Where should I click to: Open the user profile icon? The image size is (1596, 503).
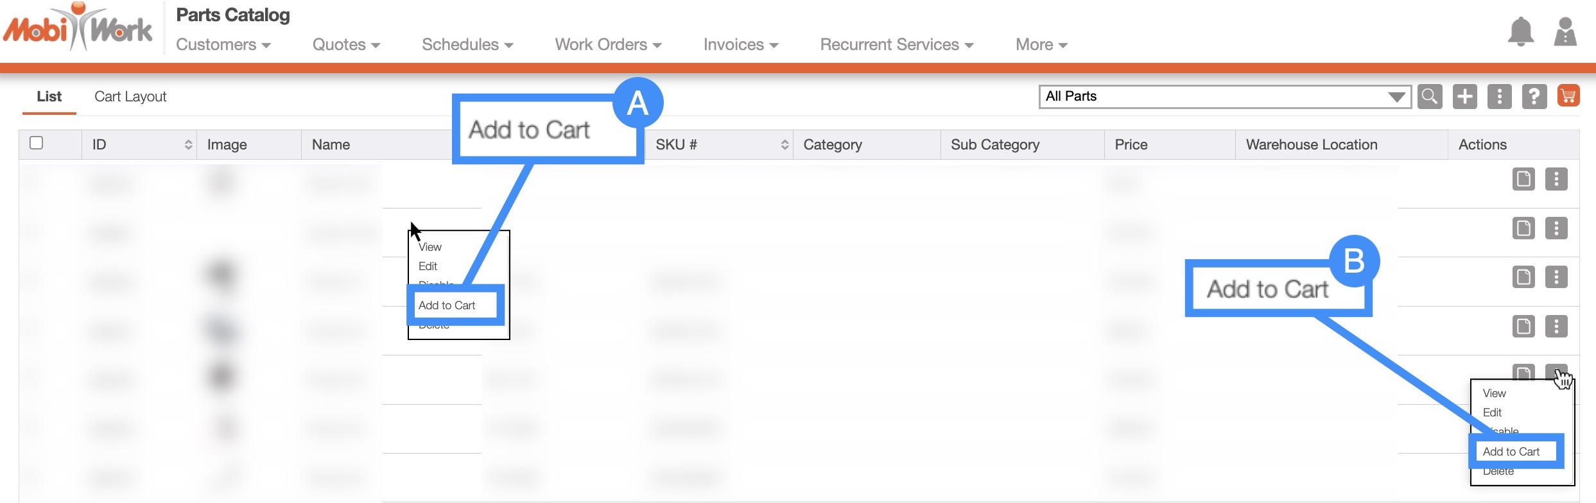(x=1565, y=32)
